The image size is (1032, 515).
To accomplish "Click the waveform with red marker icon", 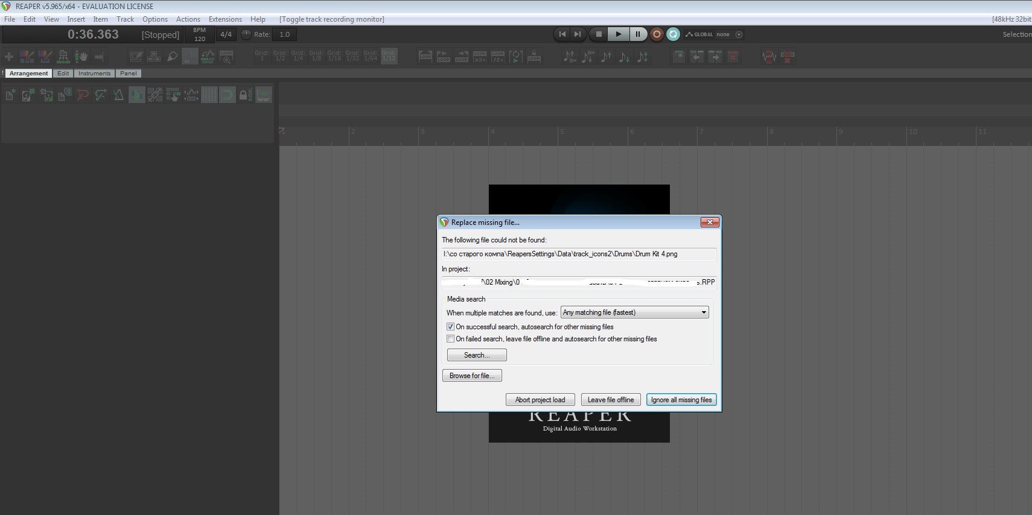I will pyautogui.click(x=769, y=57).
